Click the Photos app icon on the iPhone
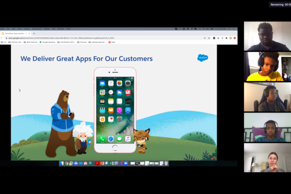 [119, 83]
